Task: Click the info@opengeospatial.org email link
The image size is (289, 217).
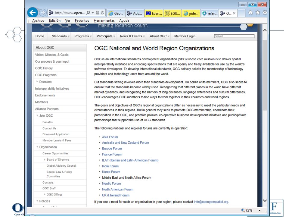Action: [x=211, y=202]
